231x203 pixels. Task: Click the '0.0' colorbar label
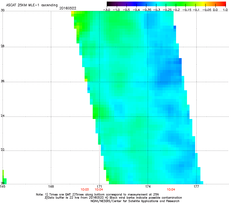215,10
